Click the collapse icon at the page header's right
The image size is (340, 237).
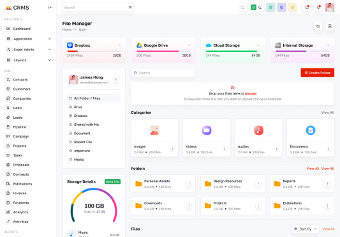click(330, 26)
